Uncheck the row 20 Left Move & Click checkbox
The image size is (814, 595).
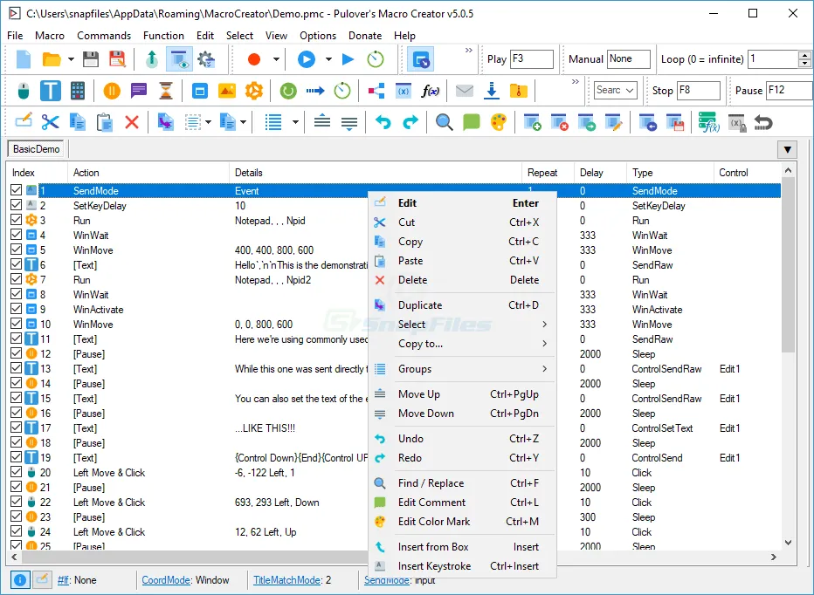click(x=16, y=472)
